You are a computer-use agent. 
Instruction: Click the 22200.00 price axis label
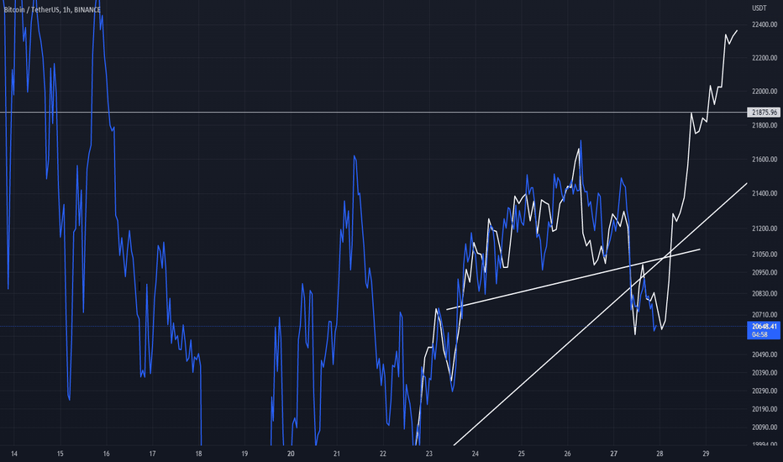(765, 58)
